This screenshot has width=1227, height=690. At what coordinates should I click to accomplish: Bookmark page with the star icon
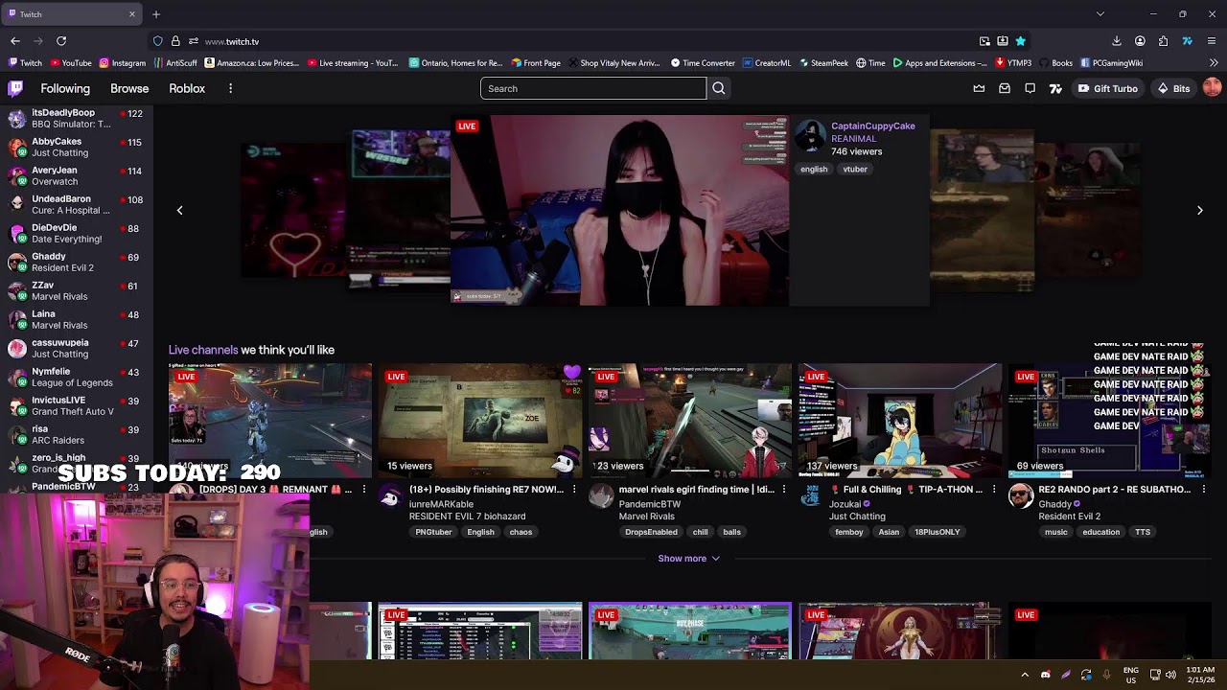point(1020,41)
